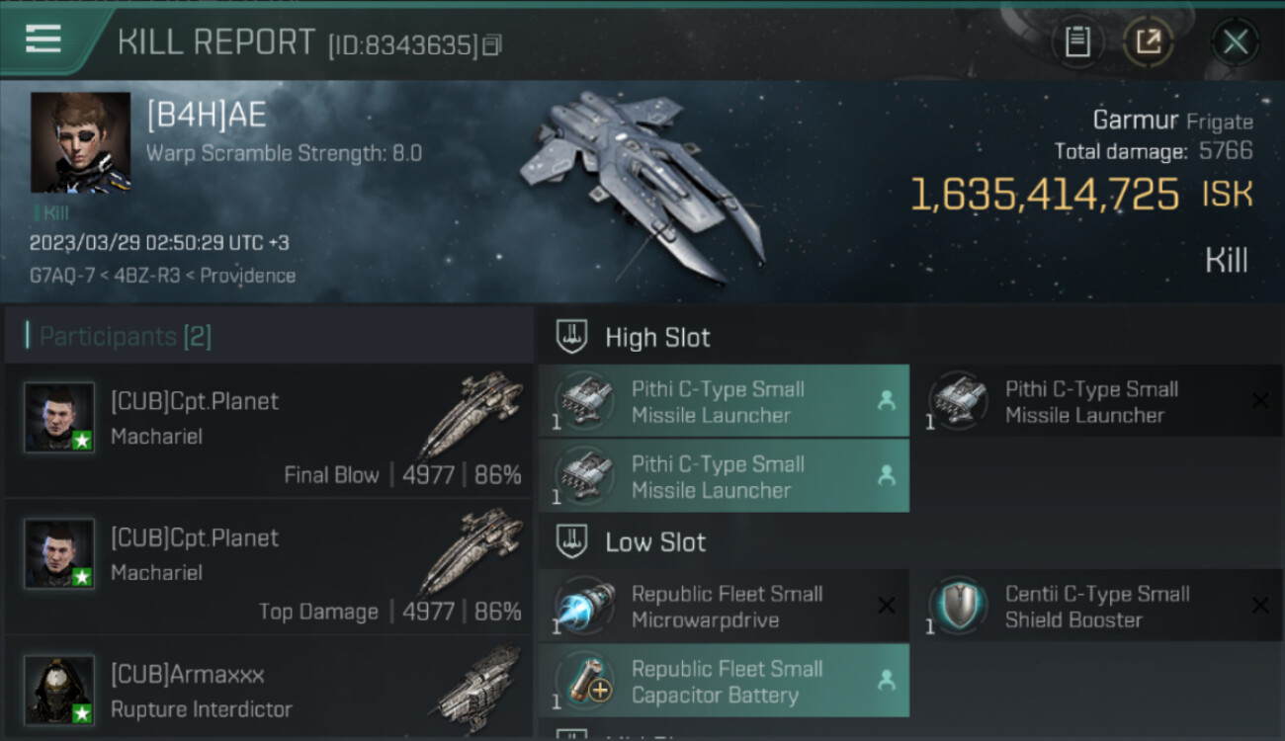
Task: Click the Providence region location link
Action: (247, 276)
